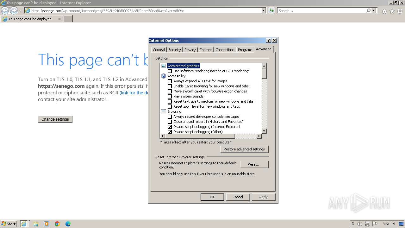Click the Help question mark in dialog

pos(269,41)
